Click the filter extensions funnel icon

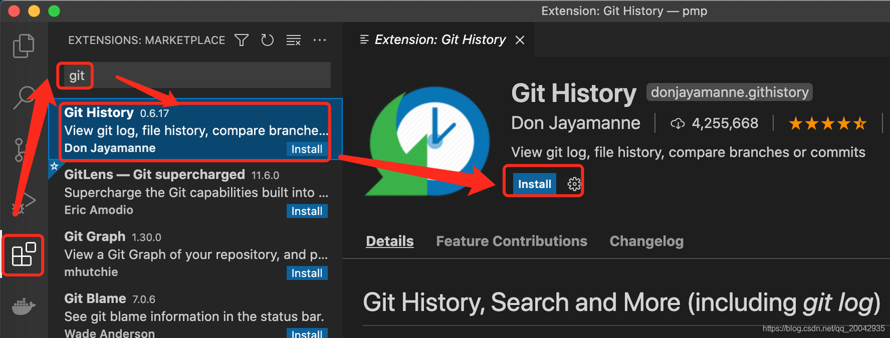click(x=242, y=41)
